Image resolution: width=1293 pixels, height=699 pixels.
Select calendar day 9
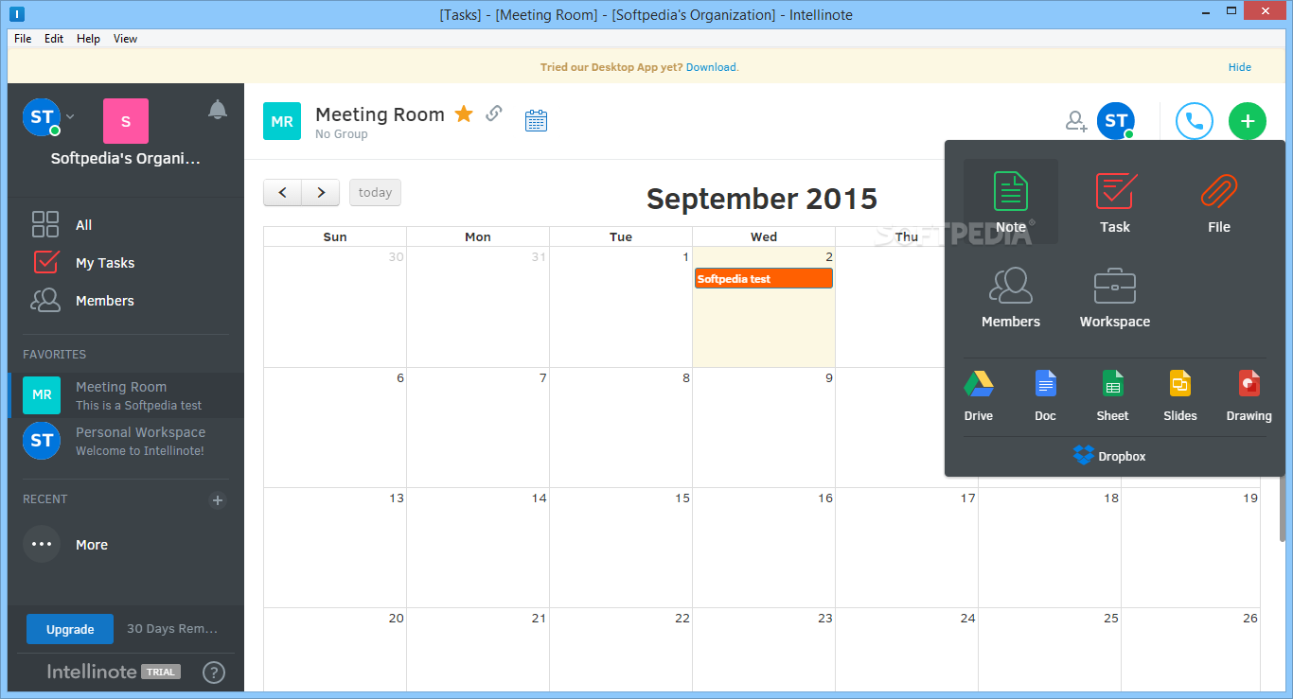[x=764, y=427]
